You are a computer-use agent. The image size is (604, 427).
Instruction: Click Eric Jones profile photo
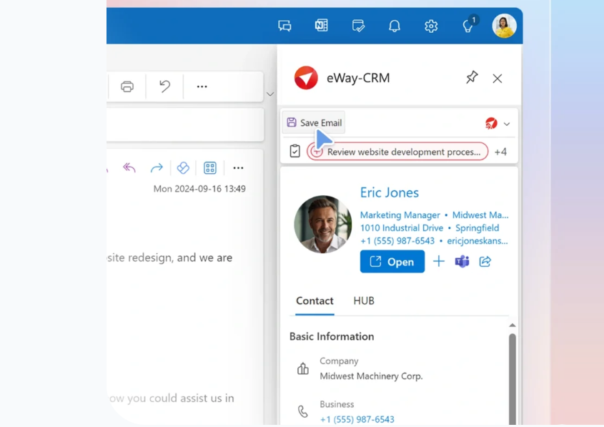pyautogui.click(x=323, y=225)
